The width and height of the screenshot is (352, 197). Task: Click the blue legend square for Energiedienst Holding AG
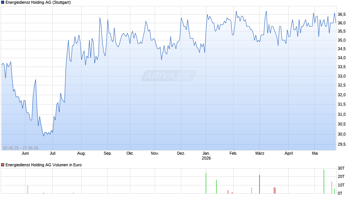pos(3,3)
